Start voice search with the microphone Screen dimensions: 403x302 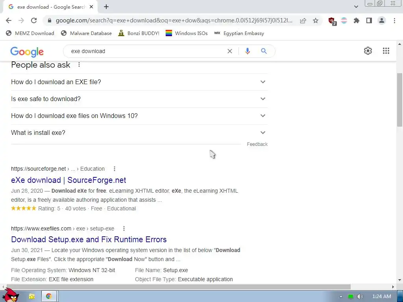248,51
